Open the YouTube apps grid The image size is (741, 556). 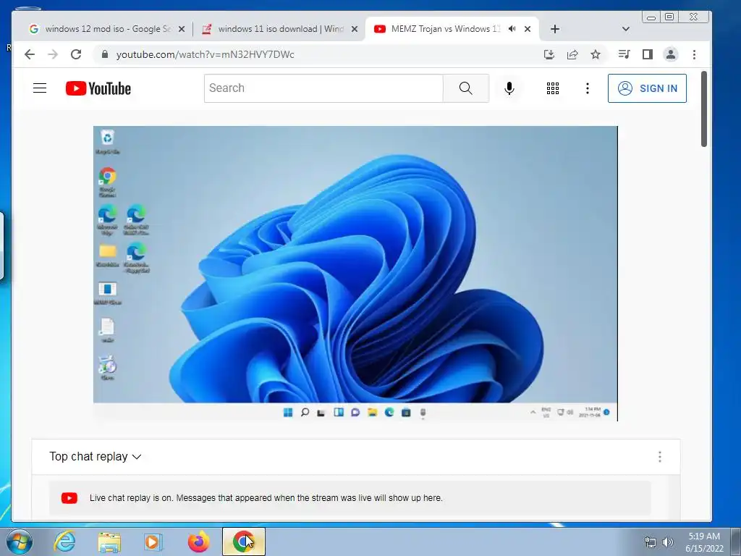(553, 88)
